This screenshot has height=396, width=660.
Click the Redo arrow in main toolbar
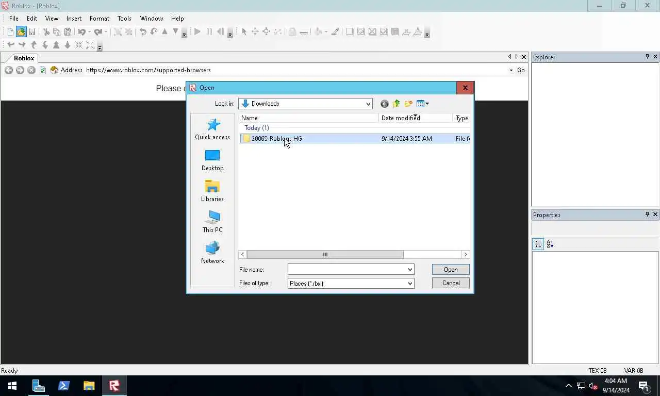pos(98,32)
